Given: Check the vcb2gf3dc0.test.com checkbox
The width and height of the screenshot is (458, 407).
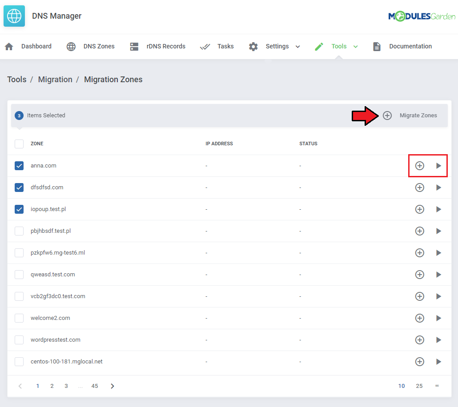Looking at the screenshot, I should [x=19, y=296].
